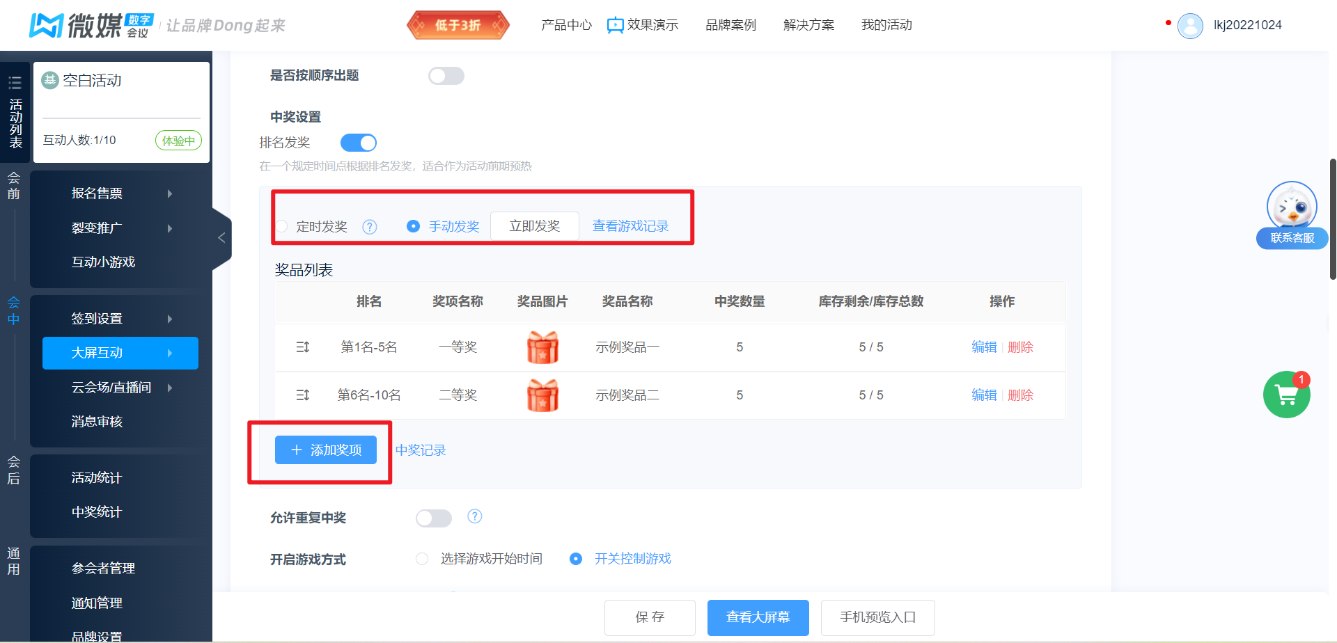The width and height of the screenshot is (1337, 643).
Task: Open the 查看游戏记录 link
Action: pos(630,226)
